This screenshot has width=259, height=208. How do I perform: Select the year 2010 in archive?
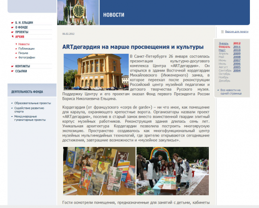tap(237, 50)
